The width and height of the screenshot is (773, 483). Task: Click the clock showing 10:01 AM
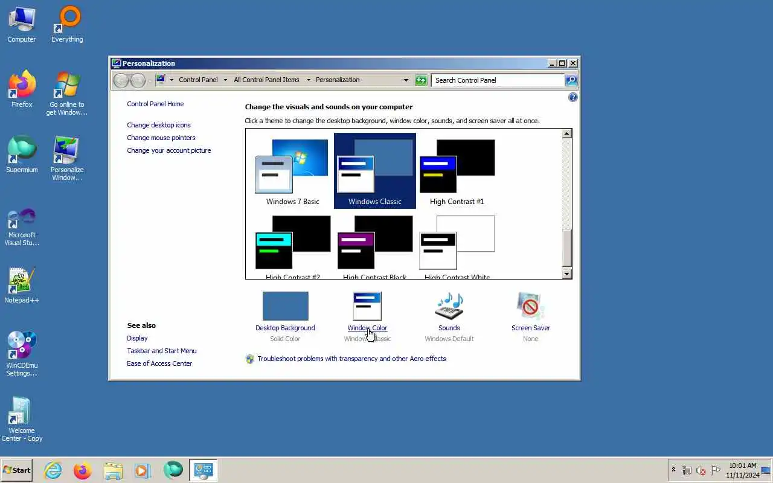[742, 470]
